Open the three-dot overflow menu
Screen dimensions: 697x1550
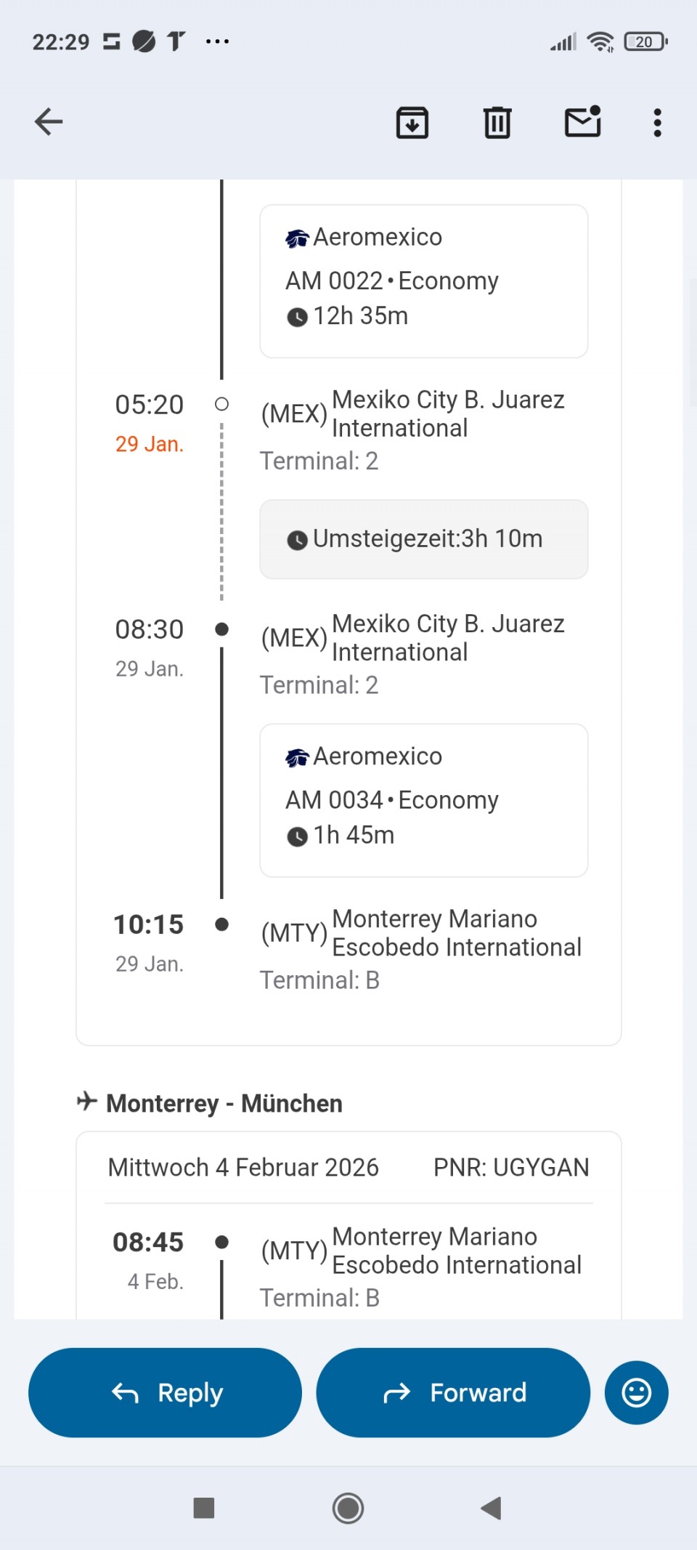point(657,123)
